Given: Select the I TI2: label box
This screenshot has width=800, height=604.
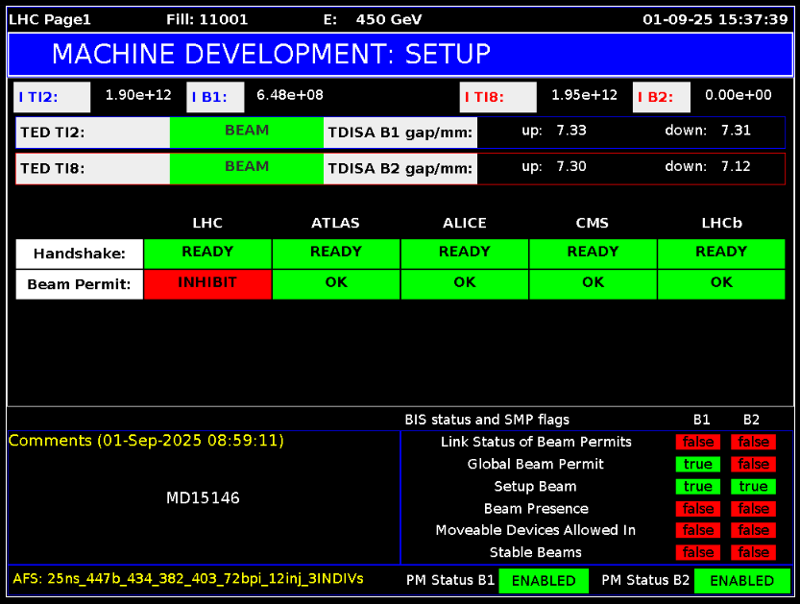Looking at the screenshot, I should [52, 97].
